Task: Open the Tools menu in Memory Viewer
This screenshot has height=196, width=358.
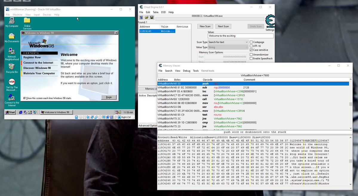Action: (196, 71)
